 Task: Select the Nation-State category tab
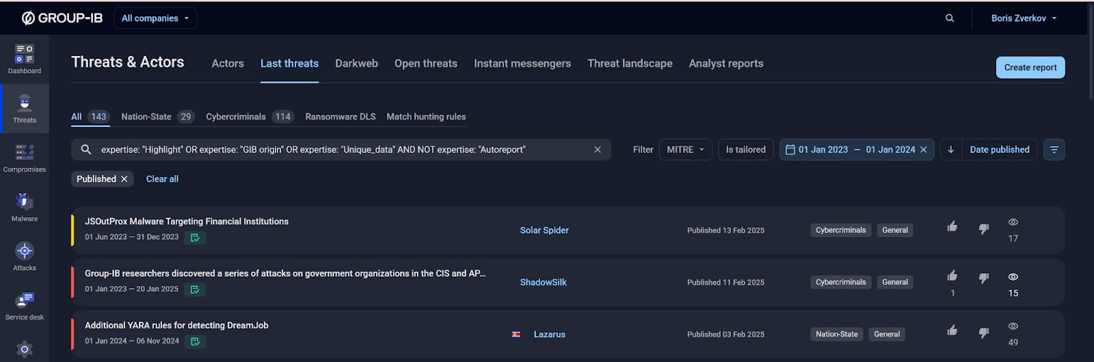[x=146, y=117]
